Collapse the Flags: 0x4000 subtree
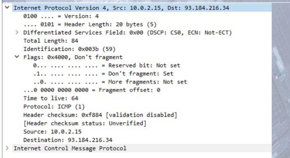Image resolution: width=290 pixels, height=158 pixels. click(x=17, y=57)
